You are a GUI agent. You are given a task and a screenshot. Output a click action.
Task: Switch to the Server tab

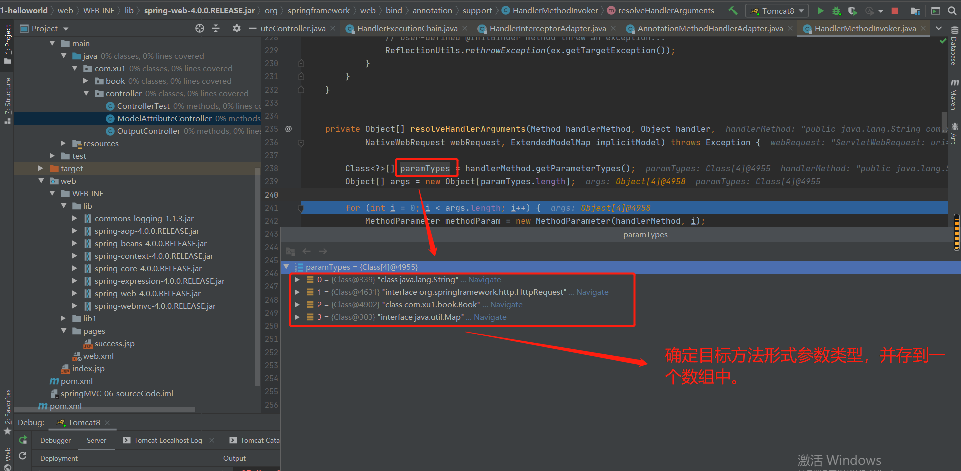pos(96,440)
